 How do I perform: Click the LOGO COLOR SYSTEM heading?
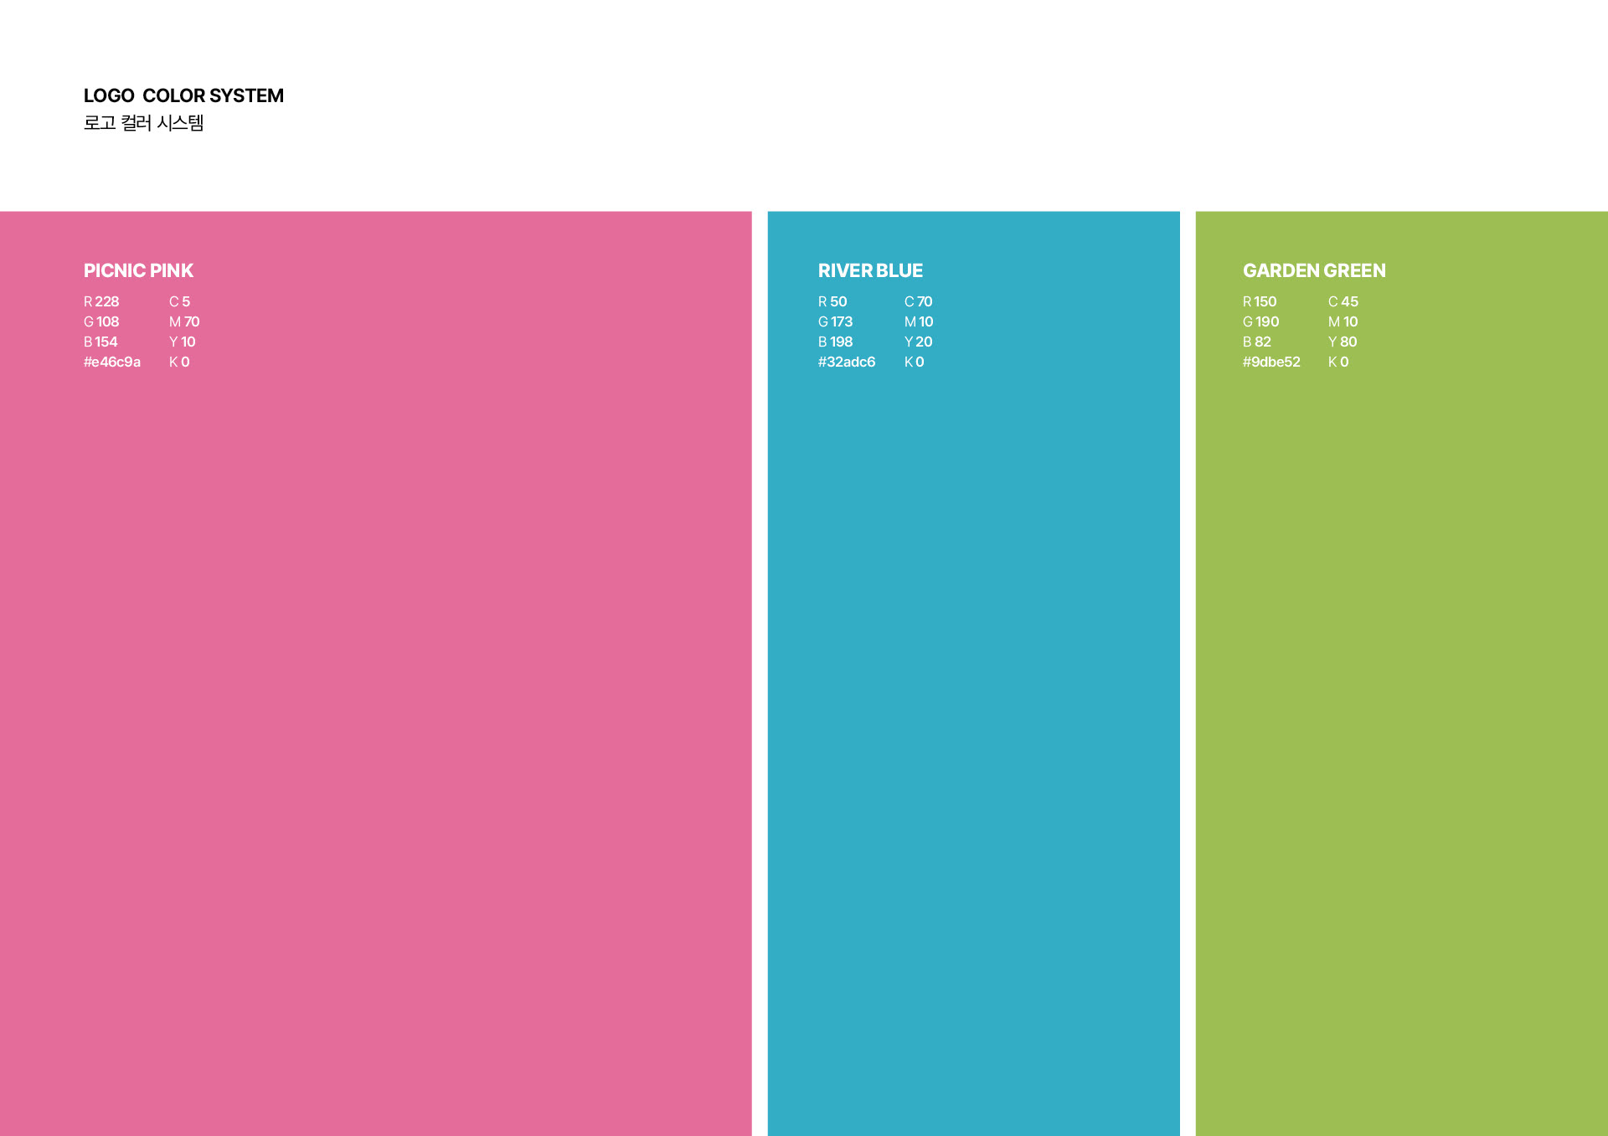(x=183, y=95)
